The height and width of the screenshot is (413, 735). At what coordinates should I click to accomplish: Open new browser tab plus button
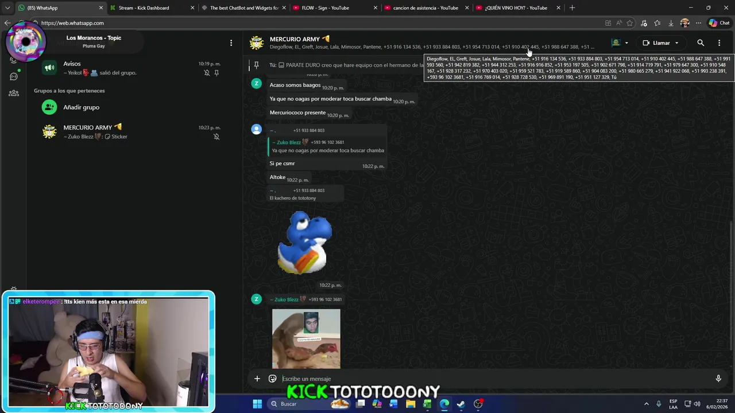coord(572,8)
